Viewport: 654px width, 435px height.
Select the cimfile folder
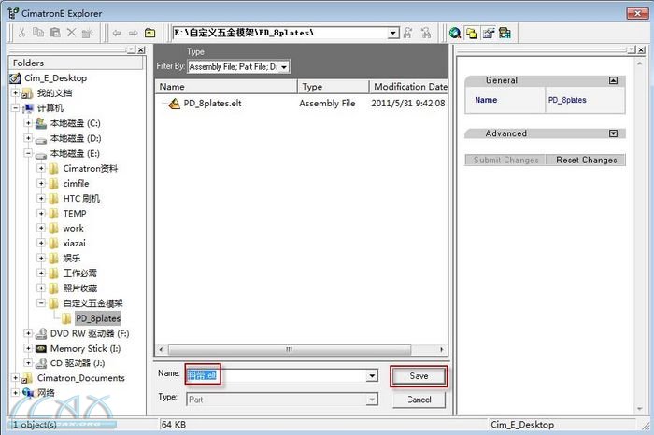[76, 183]
